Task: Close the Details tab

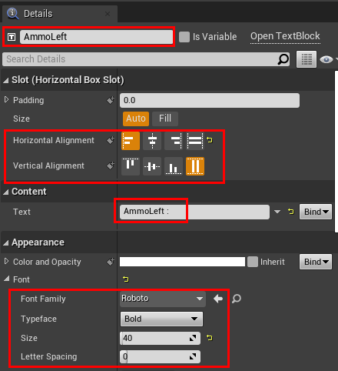Action: pyautogui.click(x=108, y=14)
